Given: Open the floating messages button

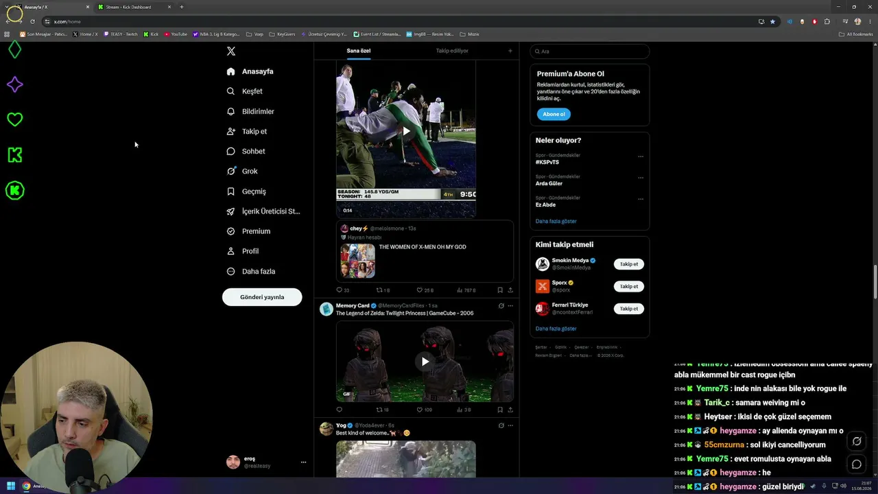Looking at the screenshot, I should pyautogui.click(x=857, y=464).
